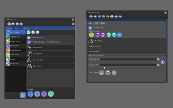Select Joint Builder in the sidebar
Screen dimensions: 173x108
[x=16, y=32]
